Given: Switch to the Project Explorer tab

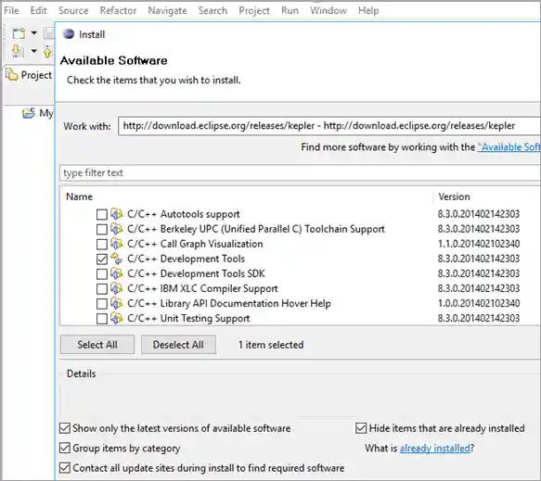Looking at the screenshot, I should coord(29,75).
